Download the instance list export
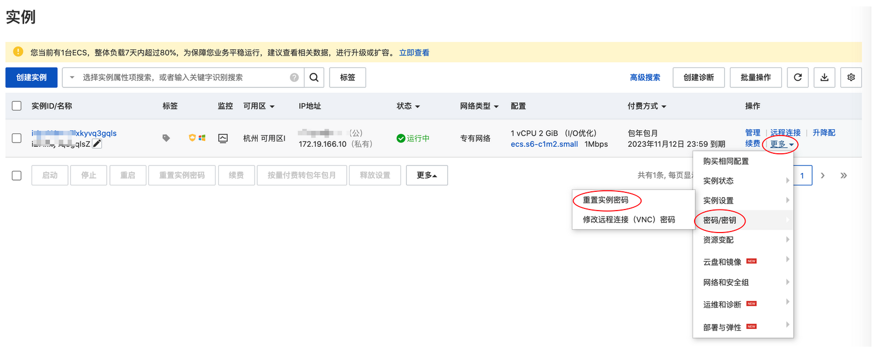Image resolution: width=879 pixels, height=359 pixels. (824, 78)
